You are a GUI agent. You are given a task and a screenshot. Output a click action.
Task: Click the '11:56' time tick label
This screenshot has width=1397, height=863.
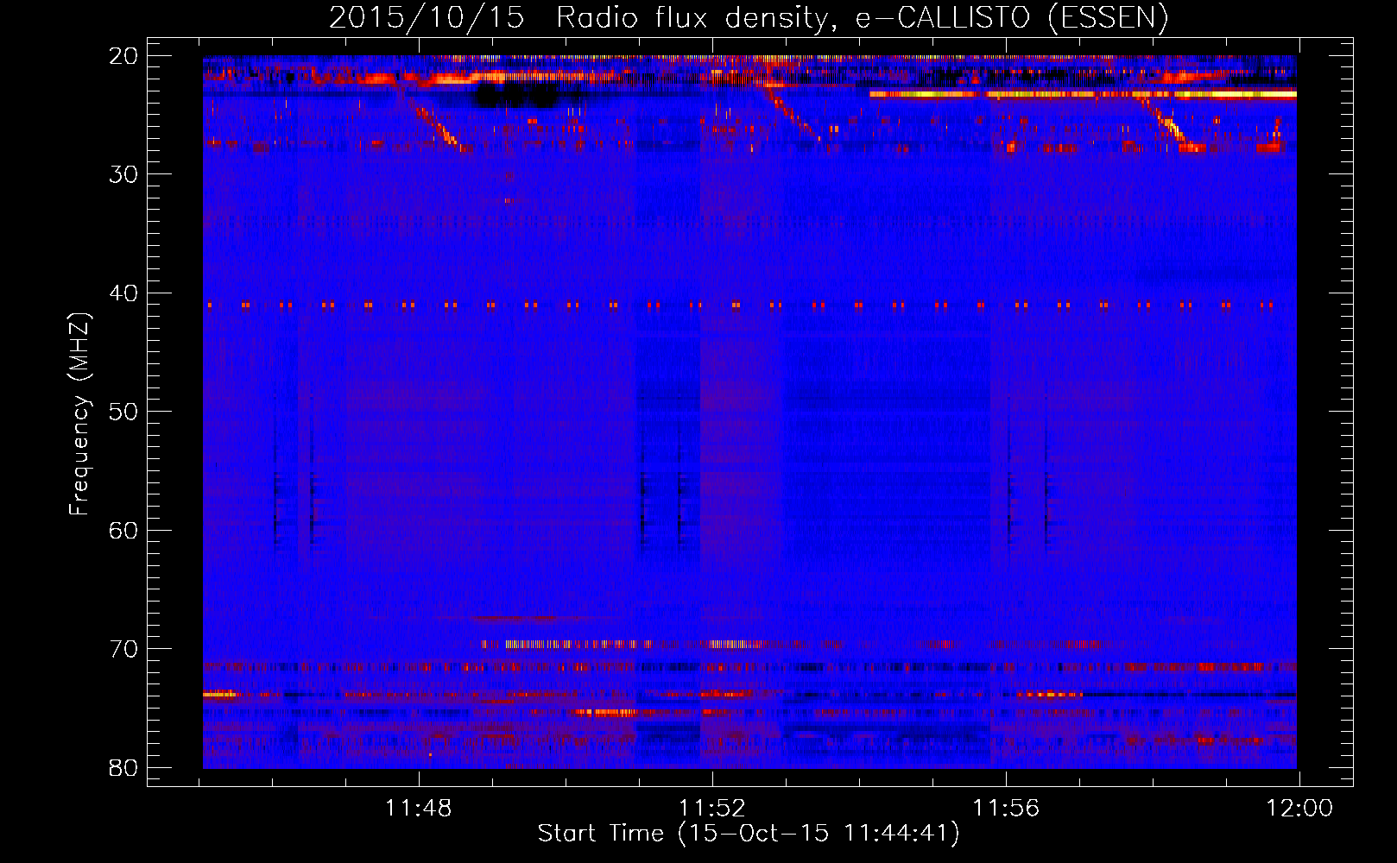pyautogui.click(x=1006, y=809)
